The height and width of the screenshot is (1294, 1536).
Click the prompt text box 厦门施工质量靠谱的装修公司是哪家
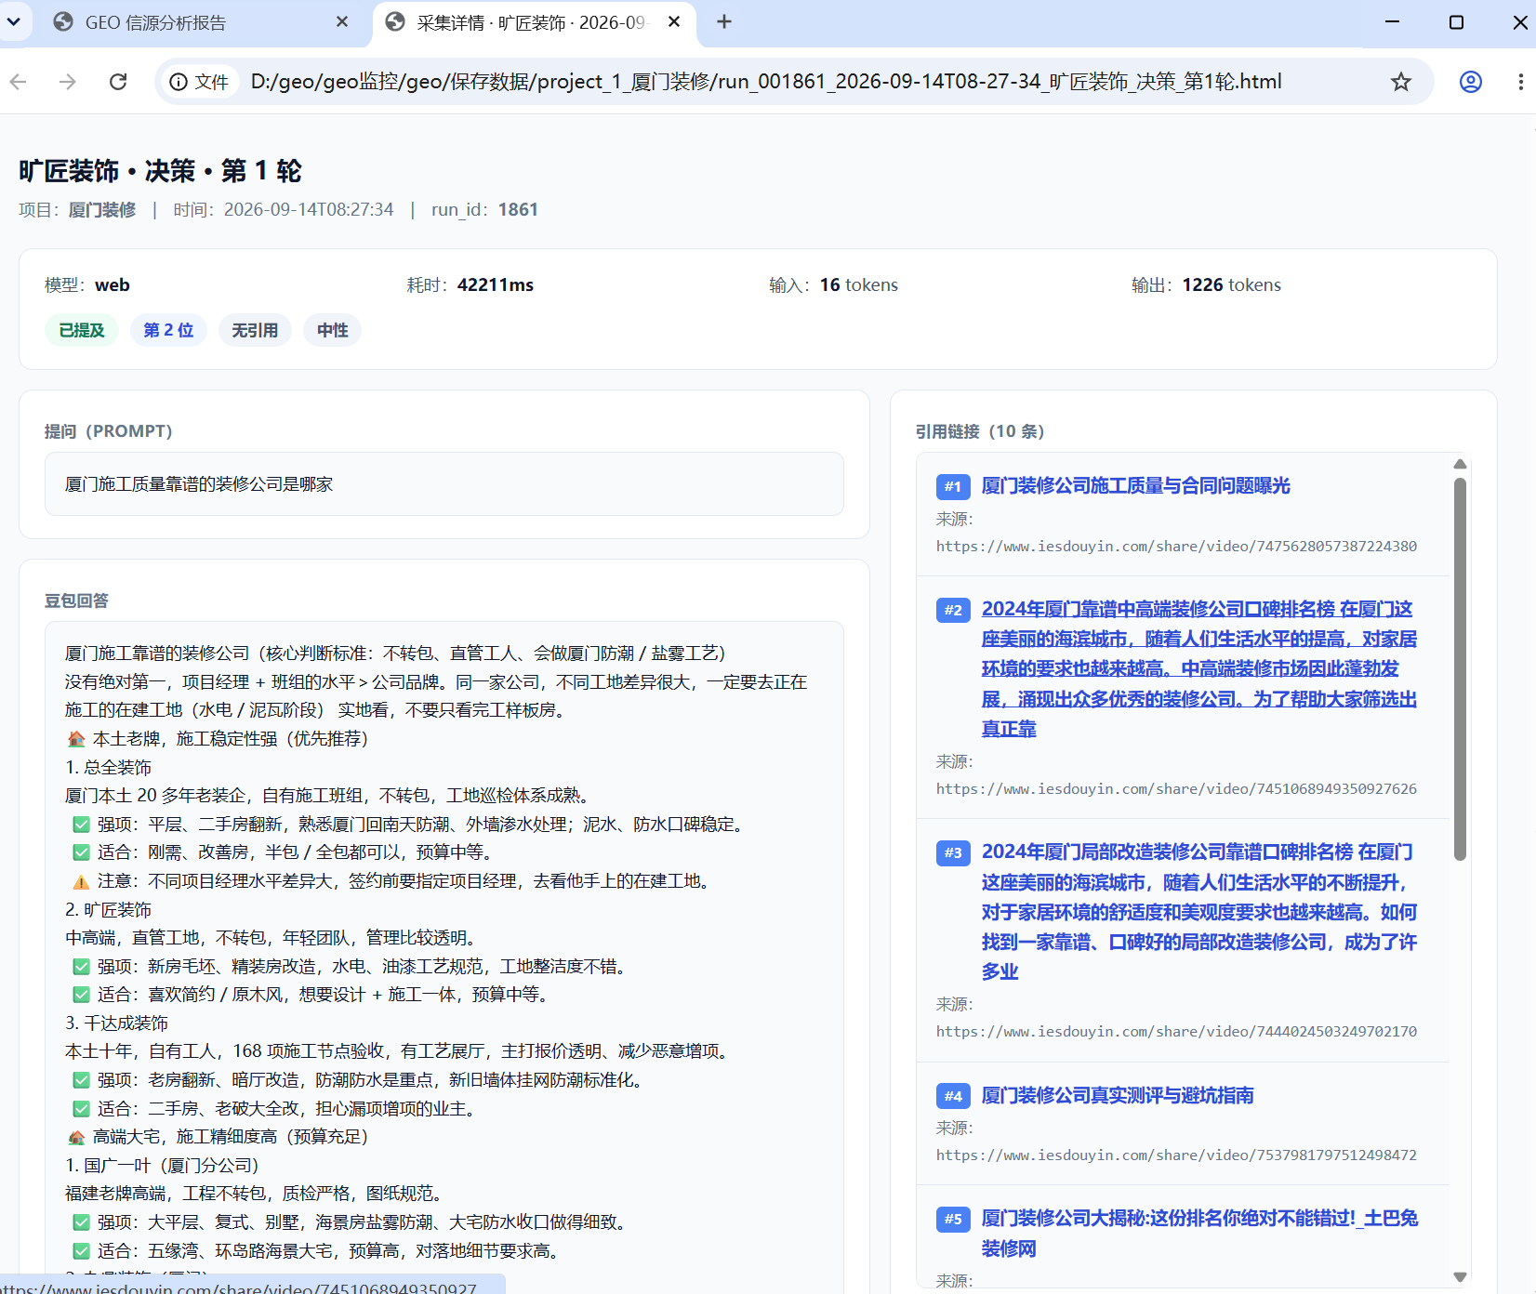coord(444,484)
